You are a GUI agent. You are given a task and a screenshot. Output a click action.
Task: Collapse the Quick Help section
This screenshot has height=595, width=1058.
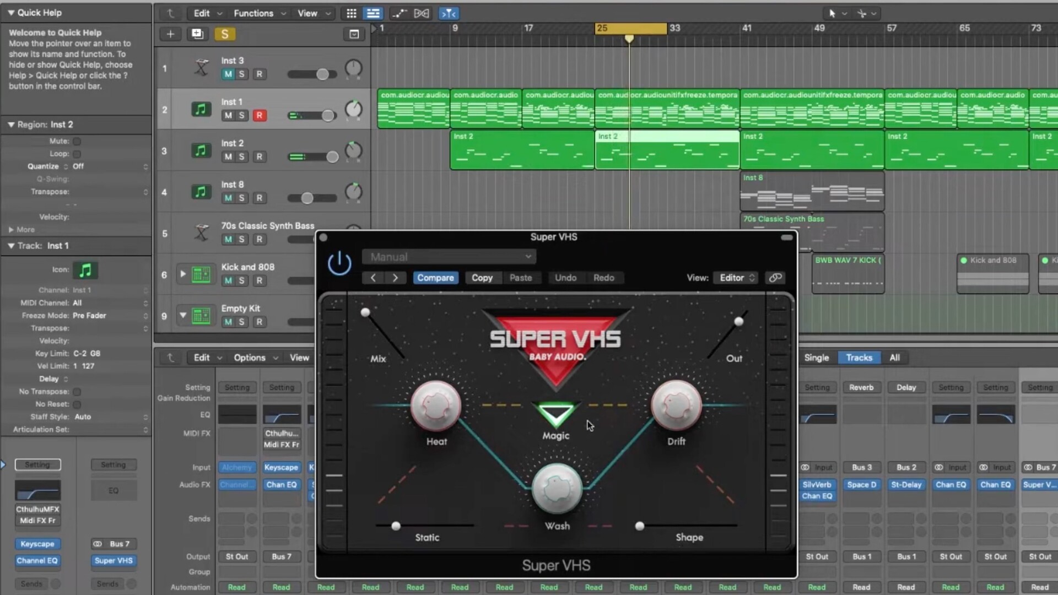(x=10, y=12)
